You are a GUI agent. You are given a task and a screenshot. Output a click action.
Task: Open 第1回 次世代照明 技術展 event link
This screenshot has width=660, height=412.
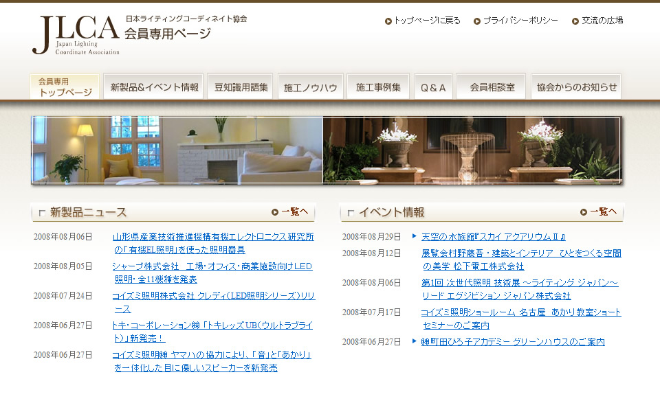[x=520, y=289]
